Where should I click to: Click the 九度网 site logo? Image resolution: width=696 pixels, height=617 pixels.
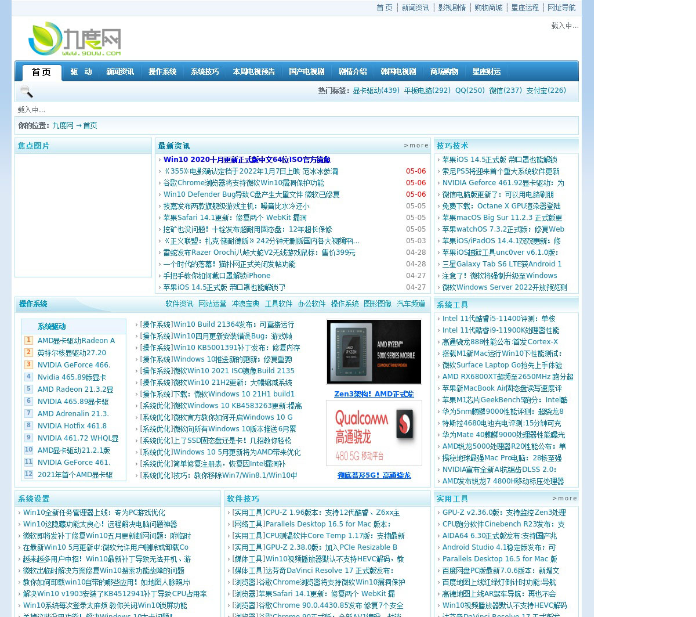coord(74,39)
